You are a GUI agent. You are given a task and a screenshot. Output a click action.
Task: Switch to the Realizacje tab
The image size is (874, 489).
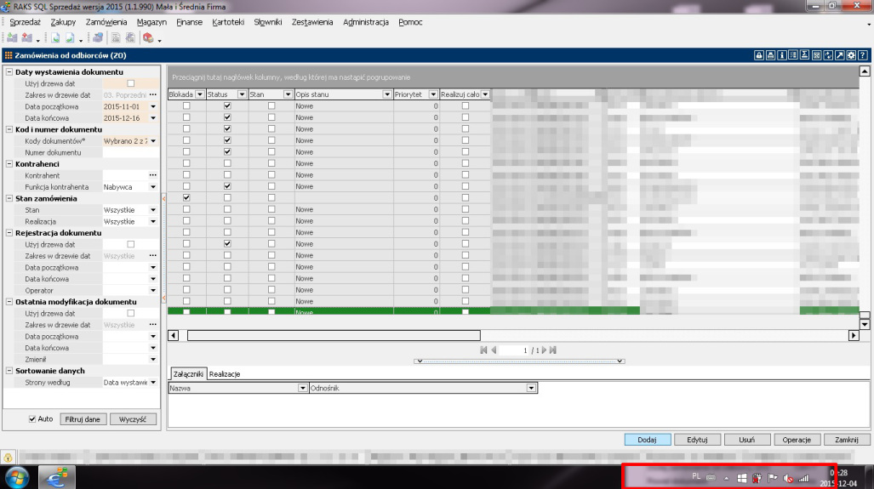coord(225,374)
